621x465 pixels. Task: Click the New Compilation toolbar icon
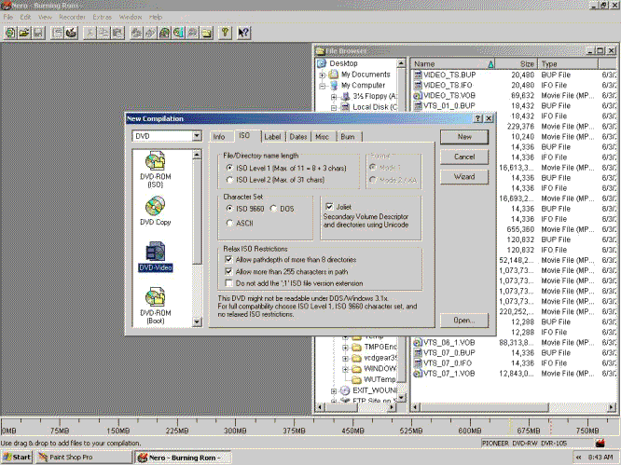[x=10, y=33]
